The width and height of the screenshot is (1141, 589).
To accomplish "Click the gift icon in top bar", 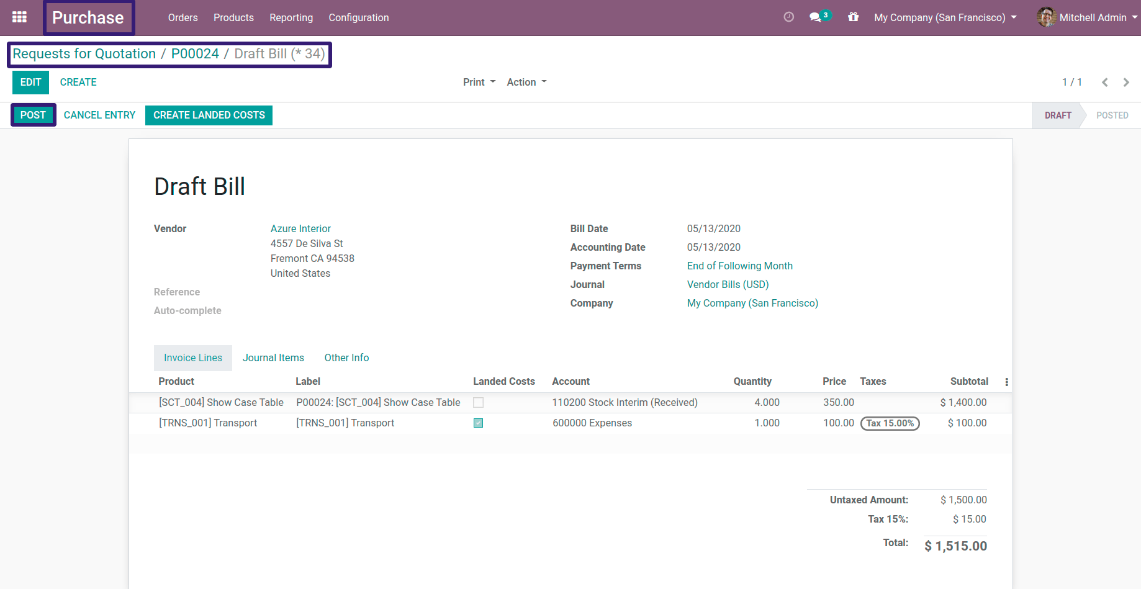I will coord(853,17).
